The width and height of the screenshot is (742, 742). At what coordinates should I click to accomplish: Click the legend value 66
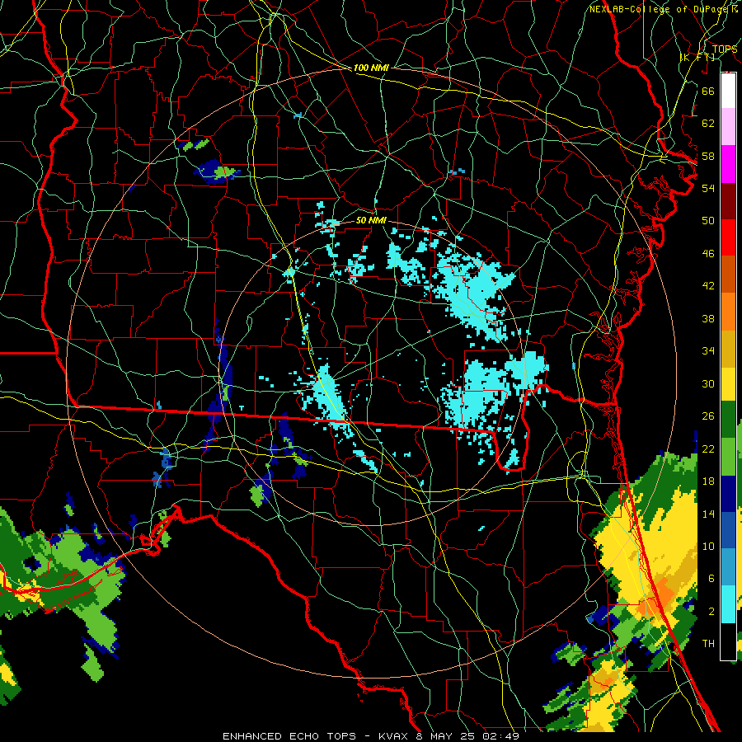pyautogui.click(x=708, y=92)
